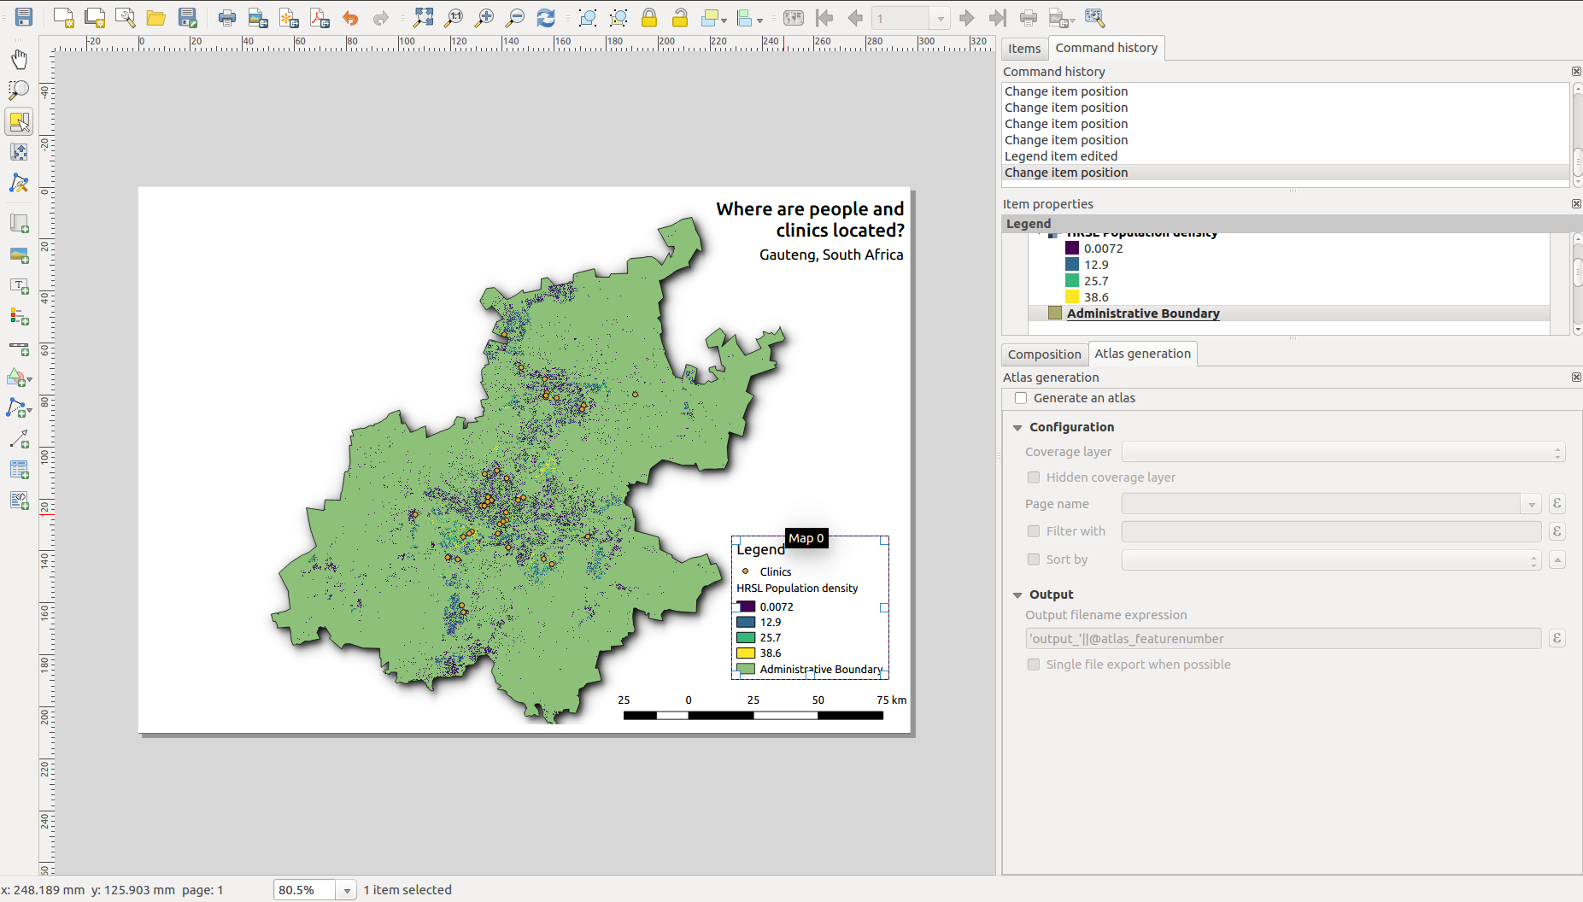1583x902 pixels.
Task: Open a template from folder icon
Action: point(155,17)
